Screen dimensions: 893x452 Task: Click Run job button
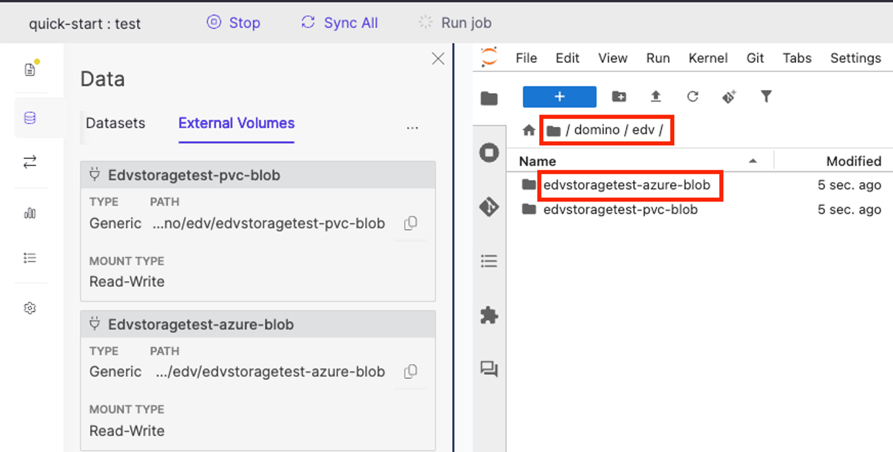(455, 22)
